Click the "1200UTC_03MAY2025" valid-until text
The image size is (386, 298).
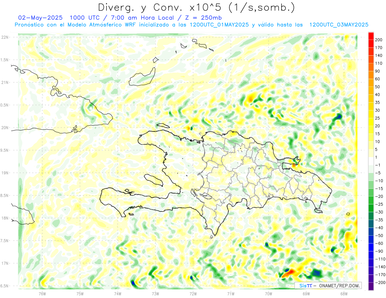tap(339, 25)
